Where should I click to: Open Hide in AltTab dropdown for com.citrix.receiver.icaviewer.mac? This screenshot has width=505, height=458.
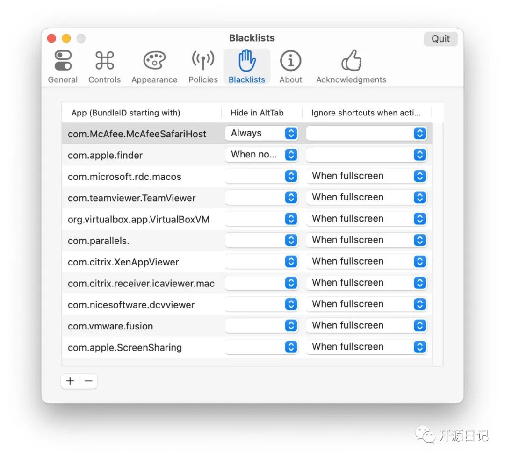point(261,283)
